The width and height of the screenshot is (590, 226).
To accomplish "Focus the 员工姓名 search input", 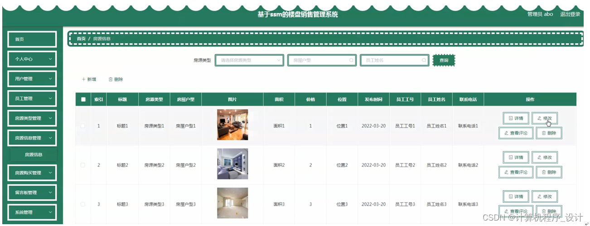I will tap(395, 60).
